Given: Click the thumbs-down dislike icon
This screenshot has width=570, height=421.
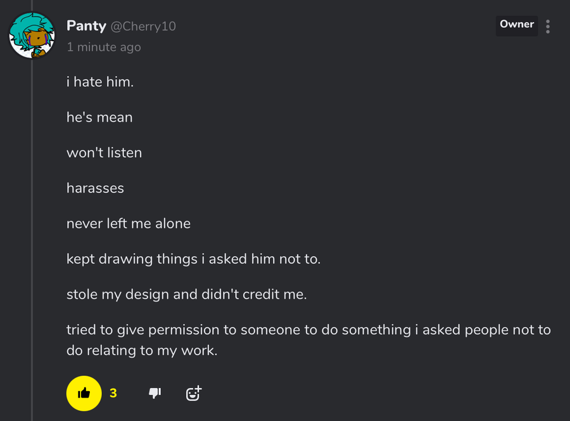Looking at the screenshot, I should pos(155,393).
